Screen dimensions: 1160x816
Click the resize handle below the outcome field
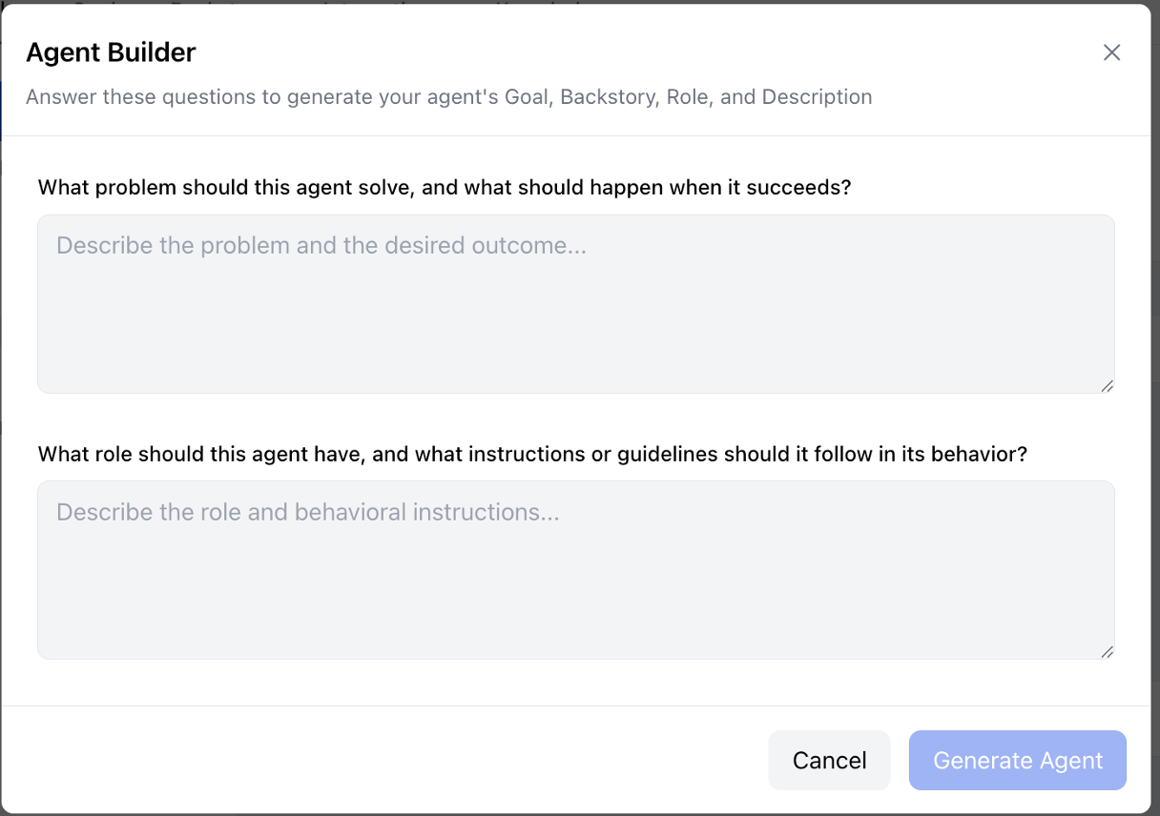pos(1108,386)
